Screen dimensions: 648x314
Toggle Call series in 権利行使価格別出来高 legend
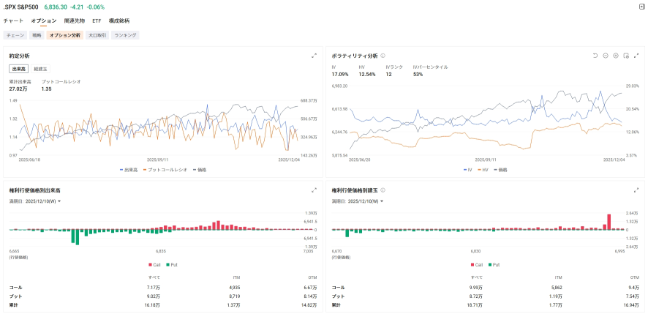155,265
